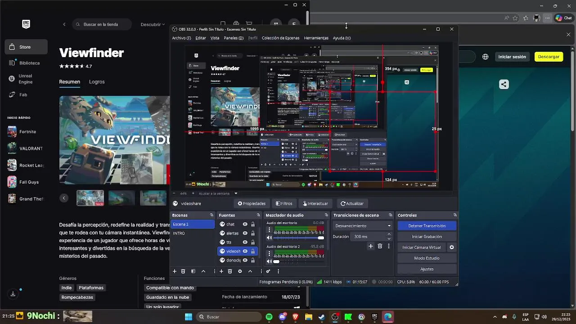This screenshot has width=576, height=324.
Task: Select Escena 2 in the scenes list
Action: (x=193, y=224)
